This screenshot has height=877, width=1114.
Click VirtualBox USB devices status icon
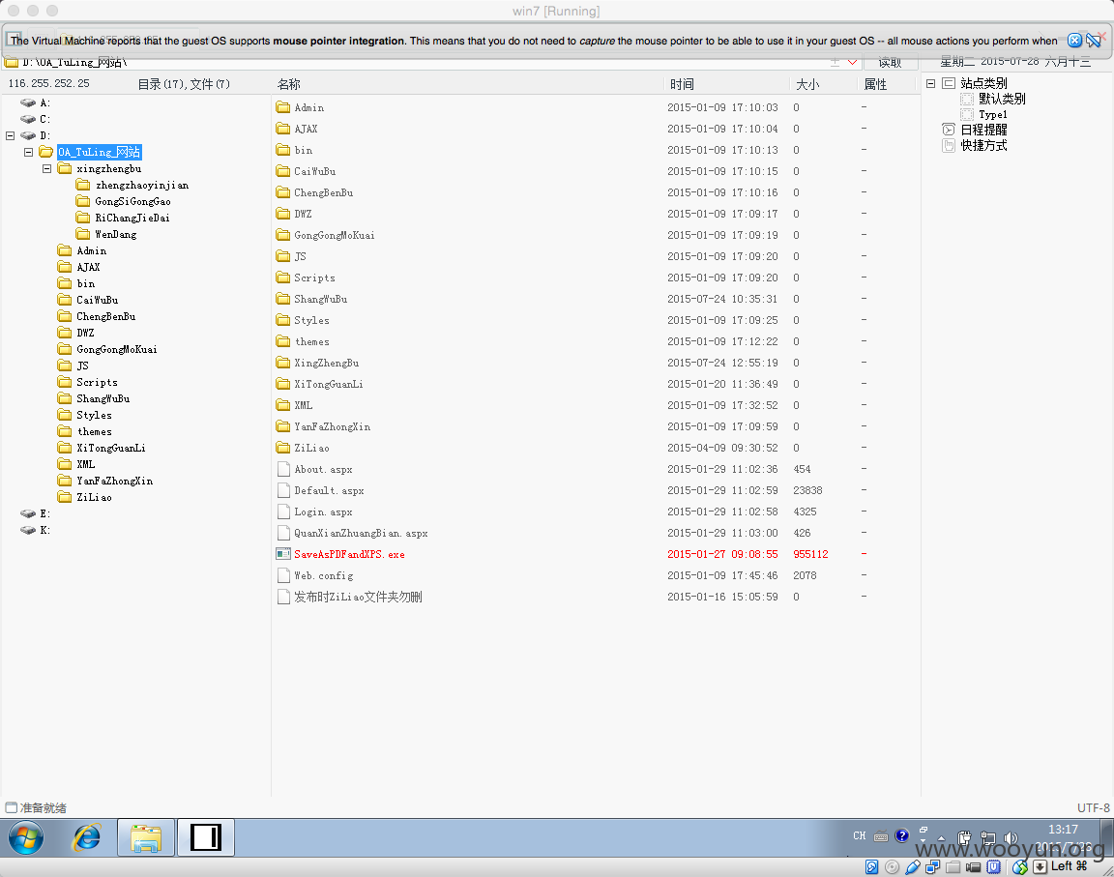pyautogui.click(x=913, y=866)
